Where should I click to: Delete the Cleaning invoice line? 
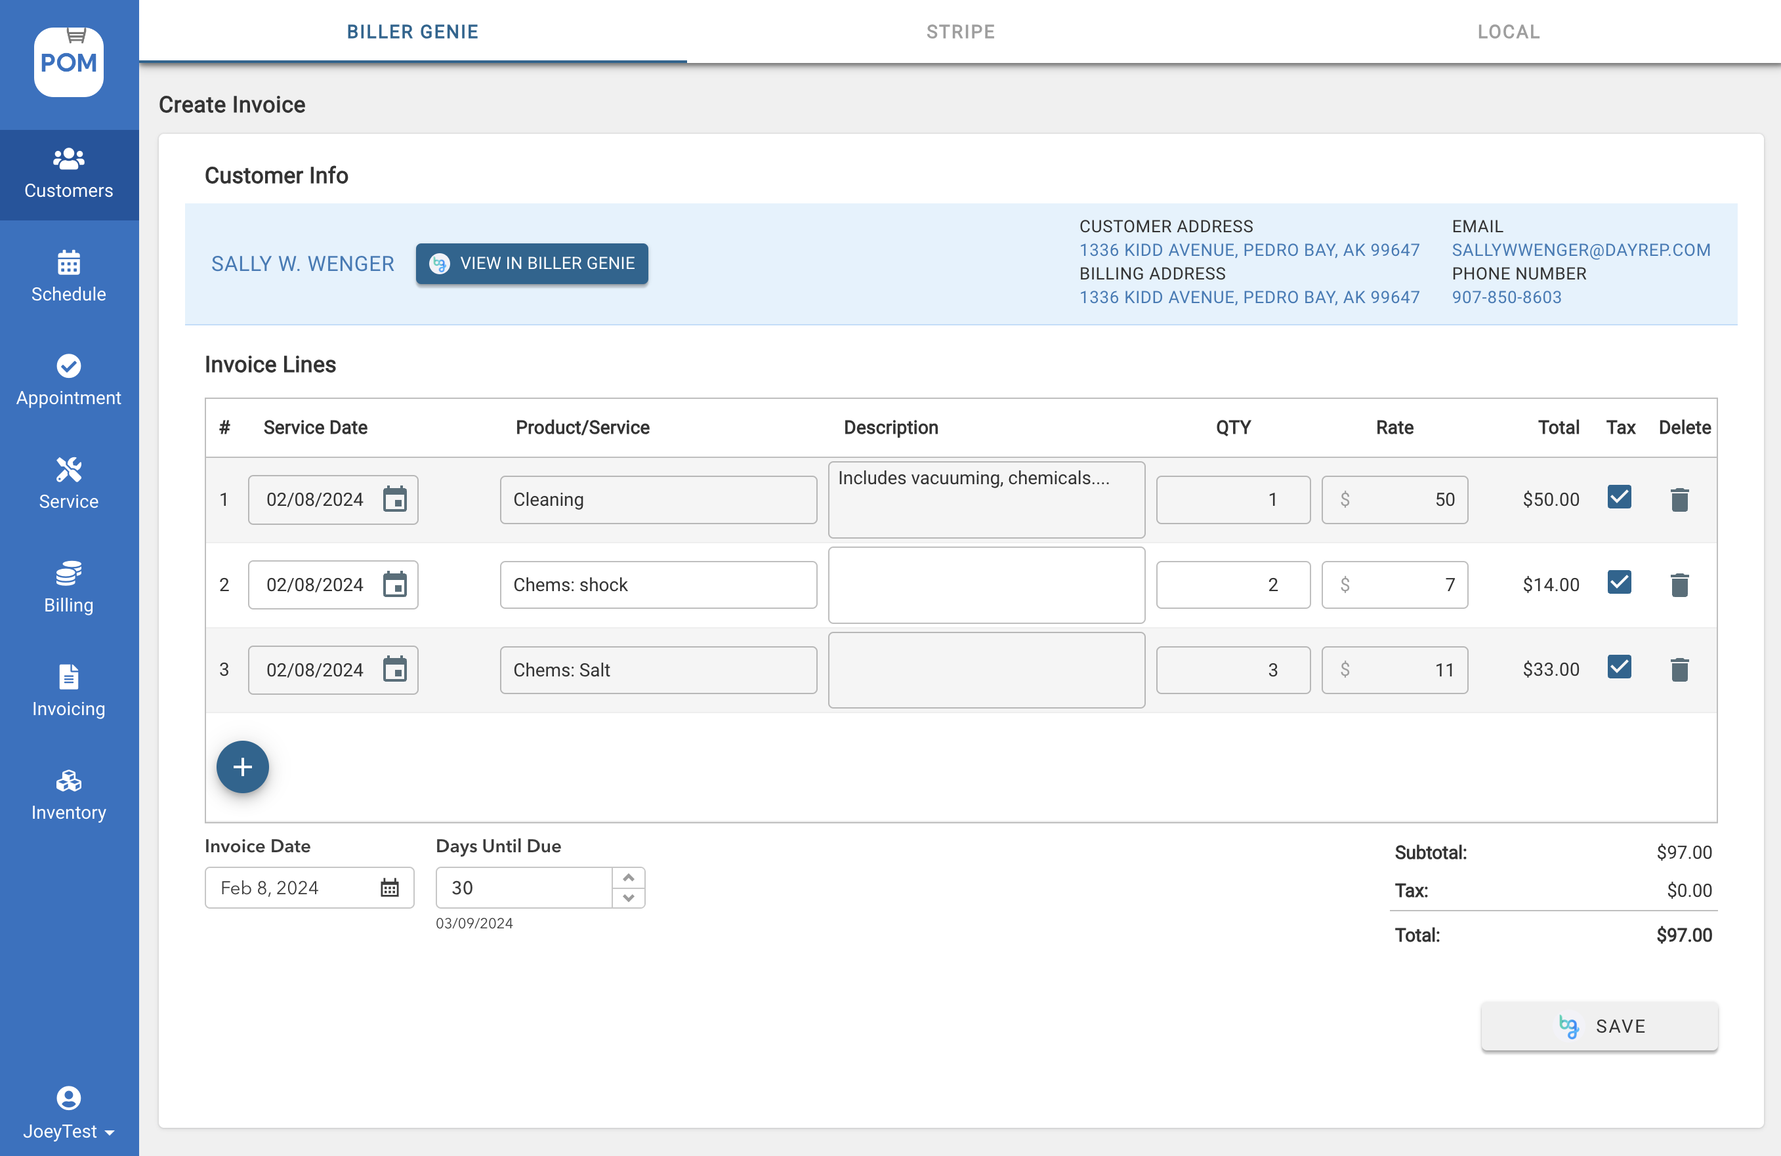pos(1679,500)
